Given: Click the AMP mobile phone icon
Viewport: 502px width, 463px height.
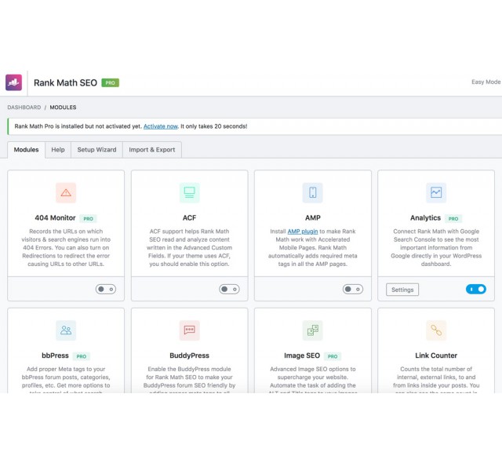Looking at the screenshot, I should (x=313, y=193).
